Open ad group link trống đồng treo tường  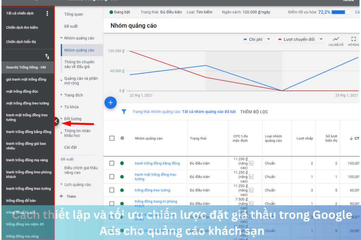pos(152,190)
